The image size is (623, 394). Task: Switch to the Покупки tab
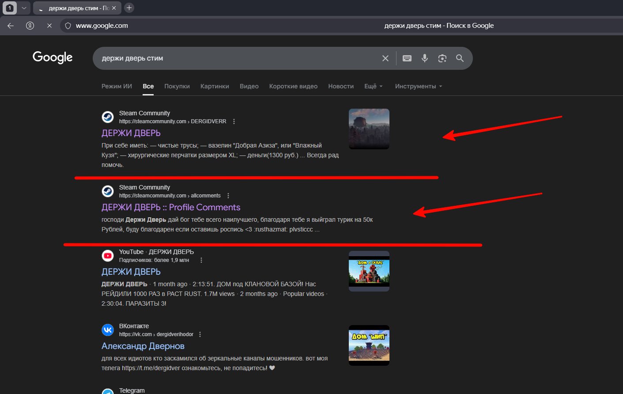tap(177, 86)
